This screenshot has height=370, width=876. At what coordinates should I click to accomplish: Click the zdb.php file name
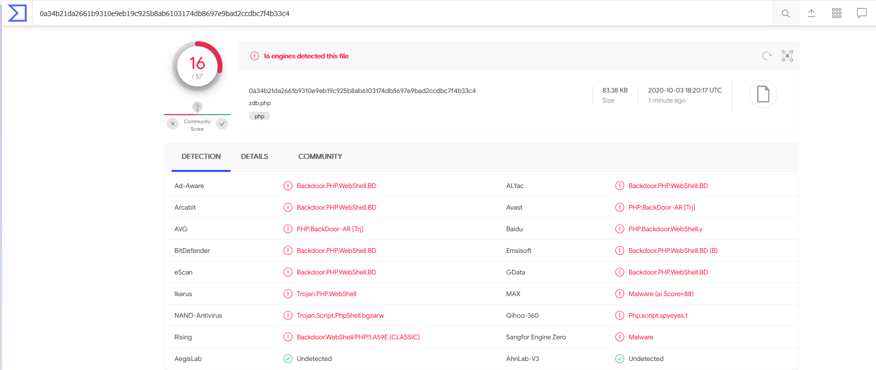pos(260,103)
